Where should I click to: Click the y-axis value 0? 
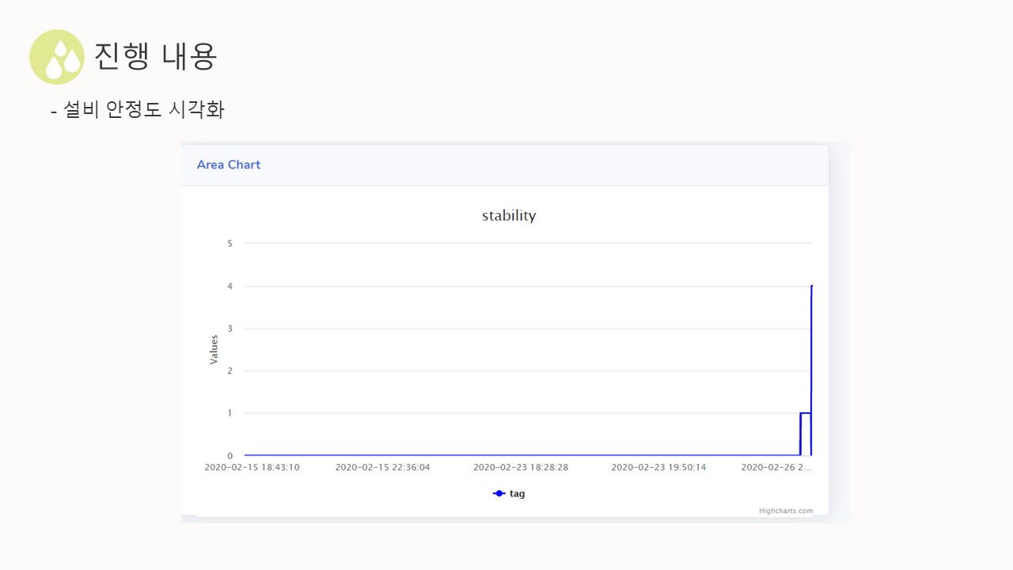click(x=230, y=456)
